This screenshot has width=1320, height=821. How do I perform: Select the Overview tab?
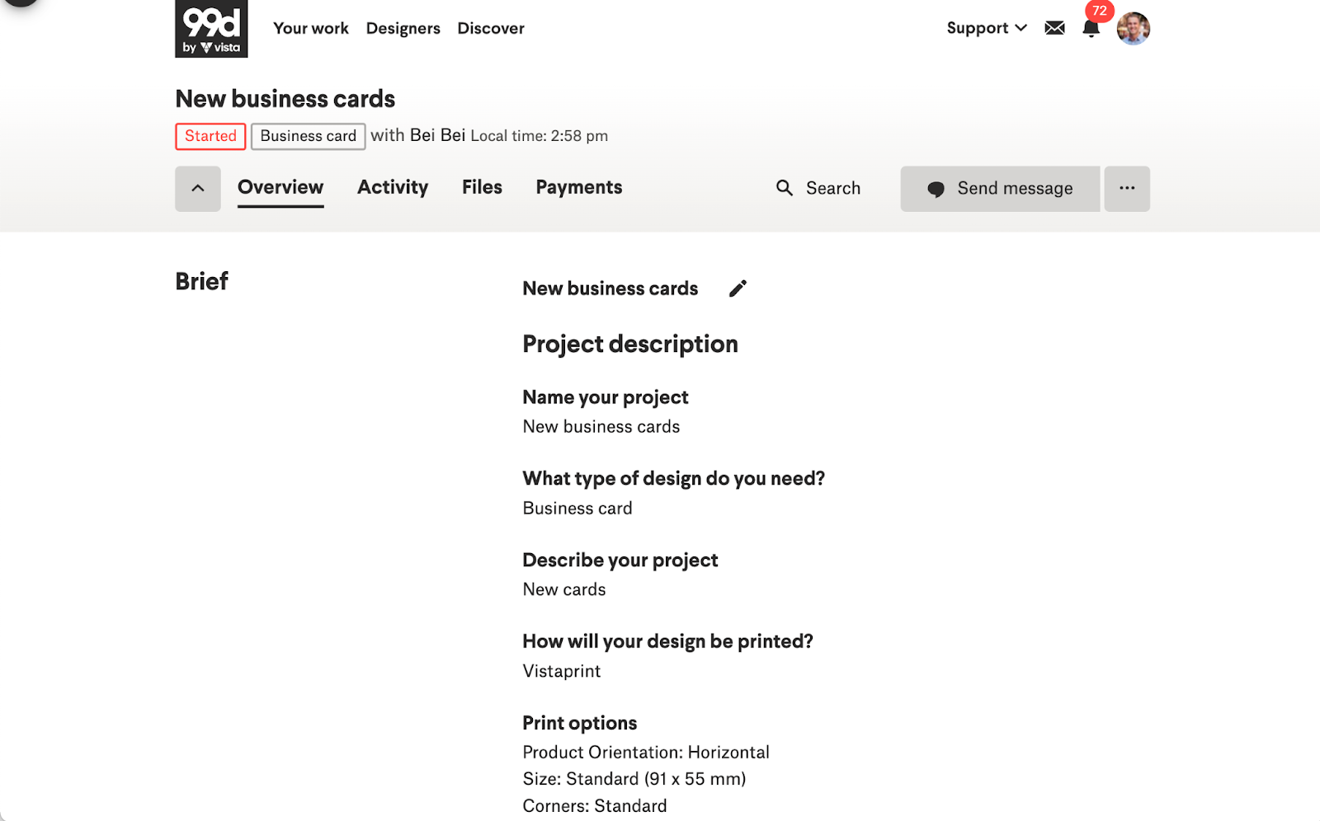point(280,188)
